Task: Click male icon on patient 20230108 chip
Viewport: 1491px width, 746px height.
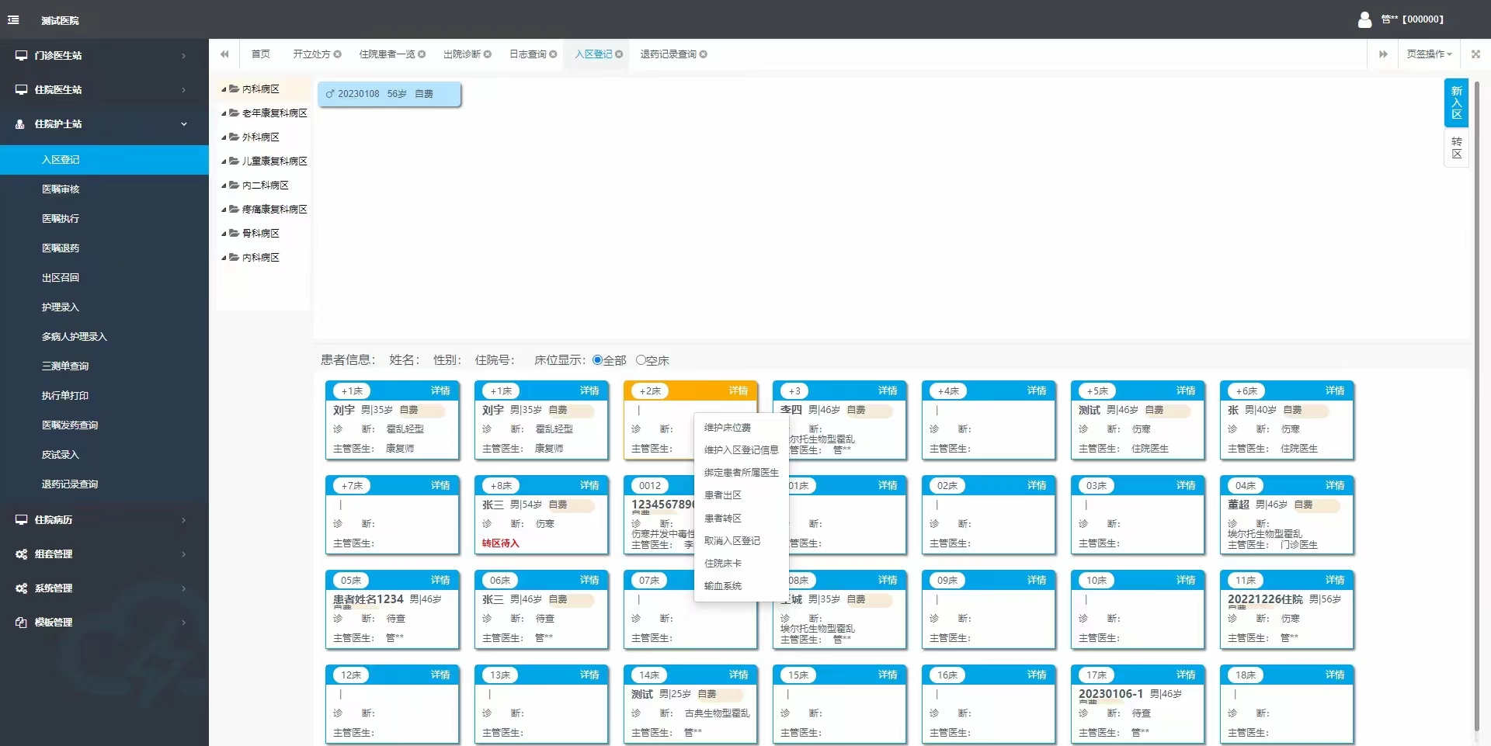Action: point(330,94)
